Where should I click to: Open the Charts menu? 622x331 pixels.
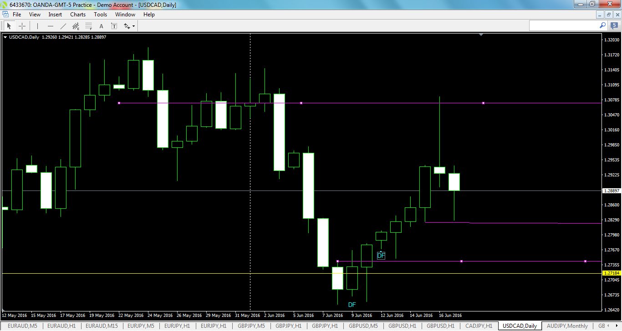(x=77, y=14)
